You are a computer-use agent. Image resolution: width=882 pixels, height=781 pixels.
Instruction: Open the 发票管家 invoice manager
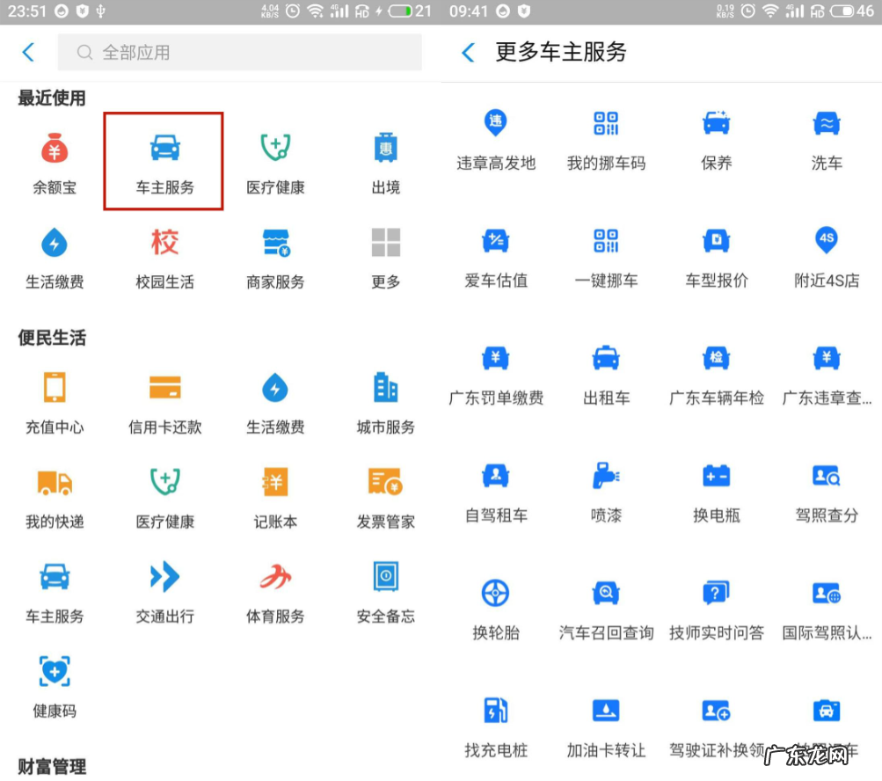point(384,495)
